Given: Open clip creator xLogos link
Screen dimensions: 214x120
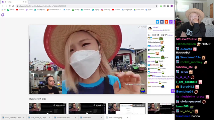Looking at the screenshot, I should (x=171, y=35).
